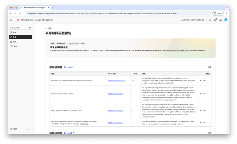Viewport: 237px width, 144px height.
Task: View code suggestion for Select element row
Action: click(x=203, y=111)
